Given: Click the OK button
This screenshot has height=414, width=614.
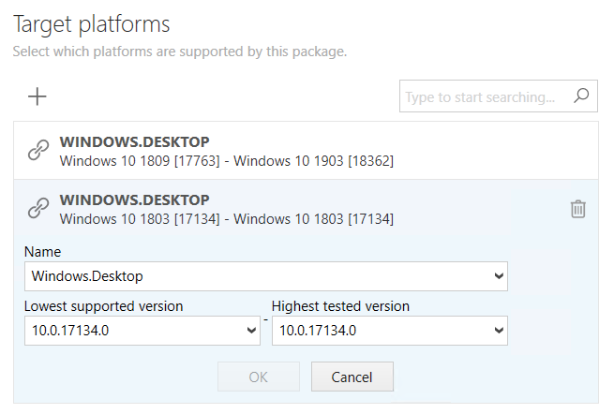Looking at the screenshot, I should pos(259,377).
